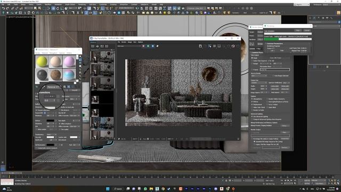Click the Frames input field in Render Setup
This screenshot has height=192, width=341.
[275, 70]
